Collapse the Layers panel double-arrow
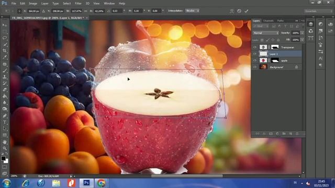This screenshot has height=188, width=335. click(297, 21)
